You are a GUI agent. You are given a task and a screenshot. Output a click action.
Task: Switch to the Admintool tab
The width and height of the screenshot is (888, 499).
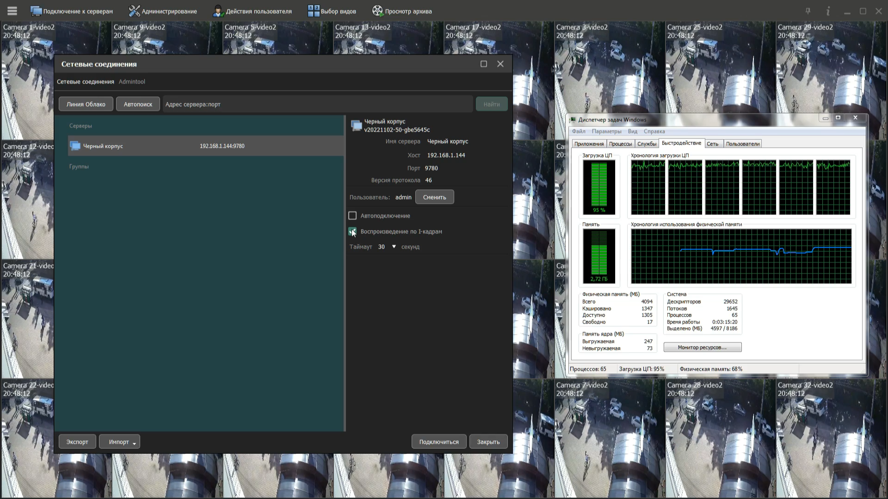pos(132,82)
